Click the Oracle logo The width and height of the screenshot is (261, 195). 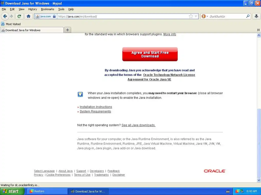click(x=215, y=171)
